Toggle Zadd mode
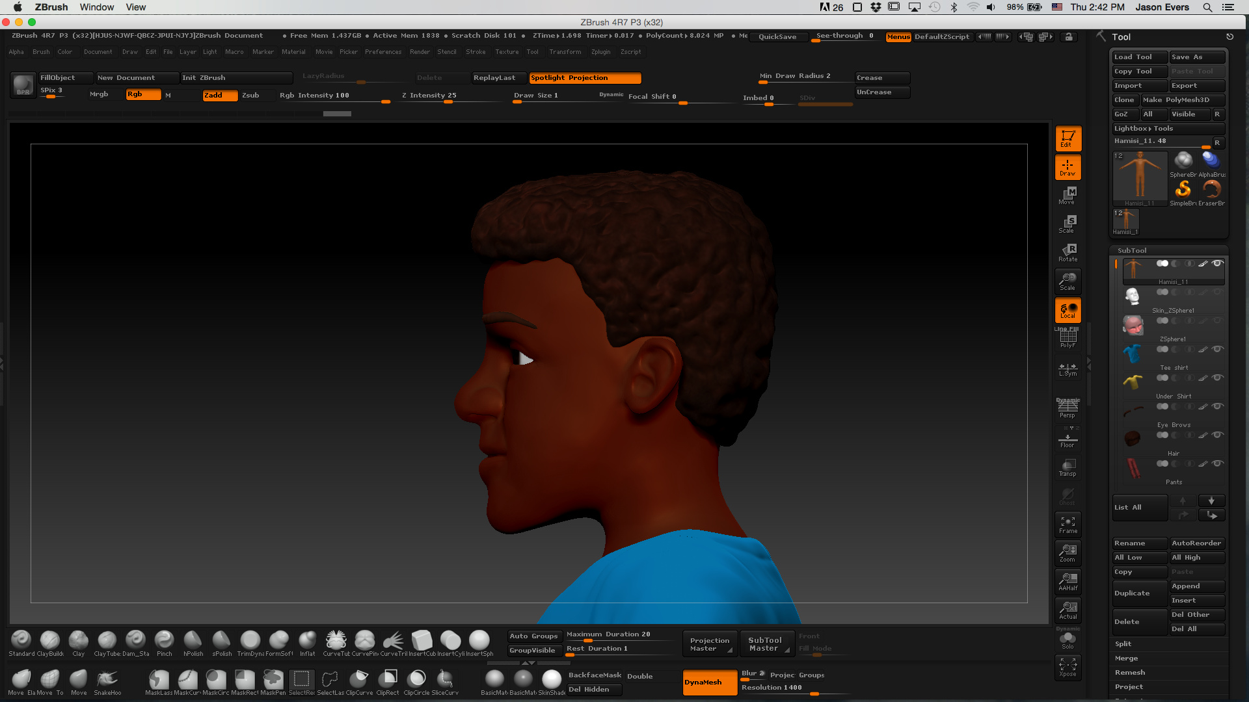 (x=220, y=95)
